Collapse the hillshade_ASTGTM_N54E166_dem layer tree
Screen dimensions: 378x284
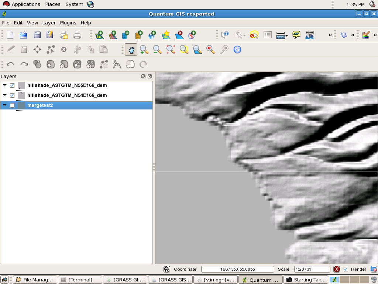[x=5, y=95]
